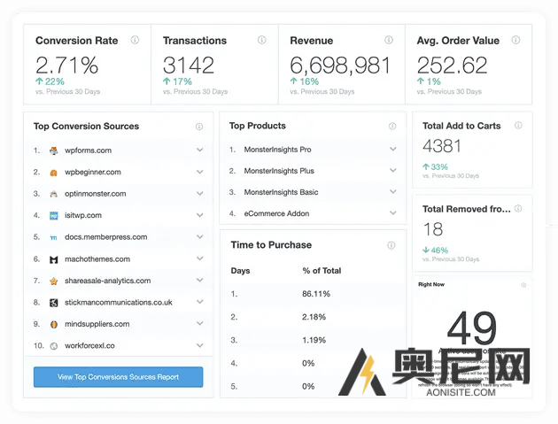Open the Top Products info icon
This screenshot has width=558, height=424.
point(392,126)
